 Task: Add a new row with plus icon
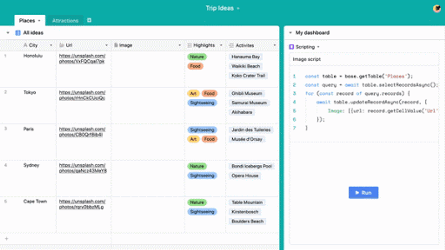(7, 239)
